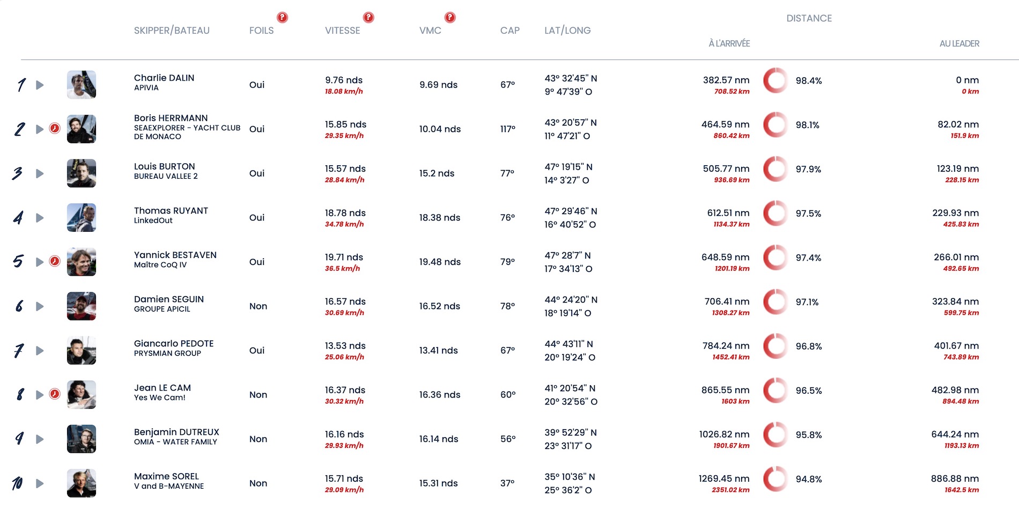The width and height of the screenshot is (1019, 508).
Task: Select the boat name BUREAU VALLEE 2
Action: point(166,176)
